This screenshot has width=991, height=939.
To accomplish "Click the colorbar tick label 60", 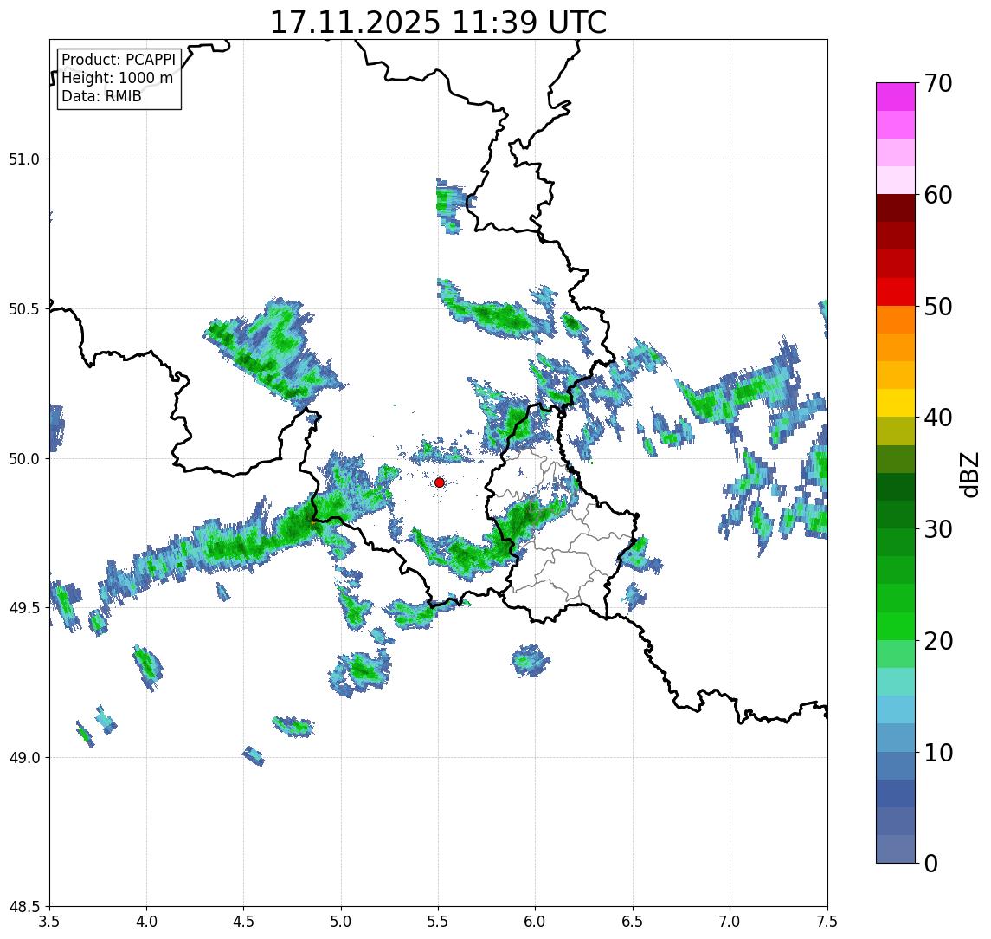I will point(938,195).
